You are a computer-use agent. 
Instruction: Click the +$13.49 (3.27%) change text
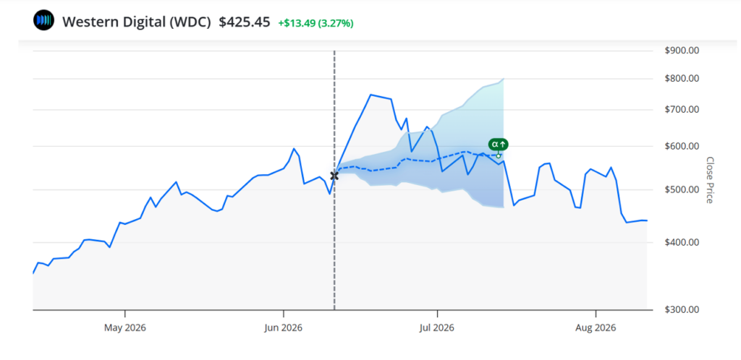[x=316, y=23]
